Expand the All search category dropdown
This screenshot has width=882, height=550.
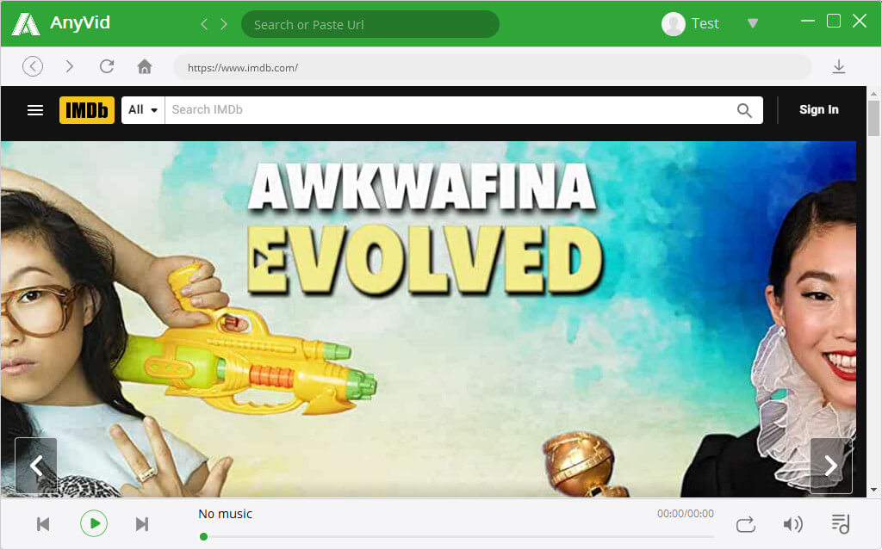coord(143,109)
